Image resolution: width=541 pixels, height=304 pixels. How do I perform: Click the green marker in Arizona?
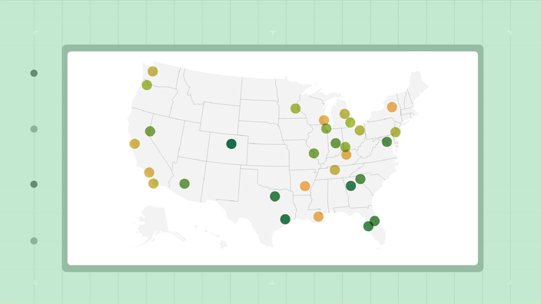pos(184,183)
